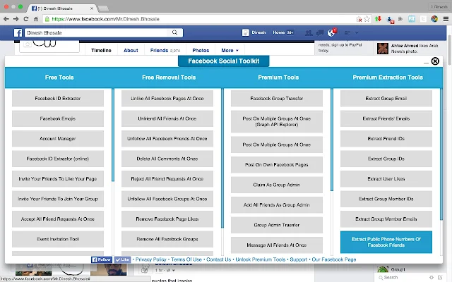Screen dimensions: 452x282
Task: Run Unfollow All Facebook Friends At Once
Action: pos(167,139)
